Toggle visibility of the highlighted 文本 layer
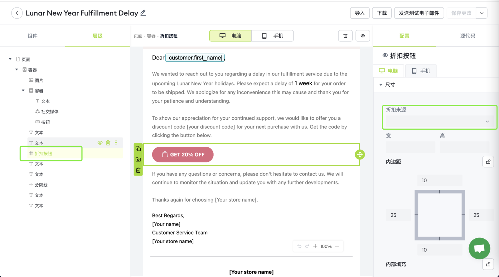Viewport: 499px width, 277px height. [100, 143]
